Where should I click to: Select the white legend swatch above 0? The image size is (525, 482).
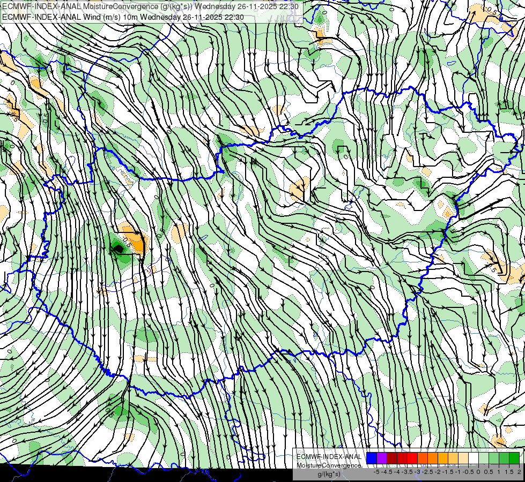(x=474, y=458)
